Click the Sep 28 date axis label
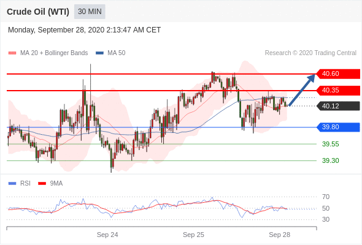This screenshot has height=245, width=362. click(x=280, y=235)
